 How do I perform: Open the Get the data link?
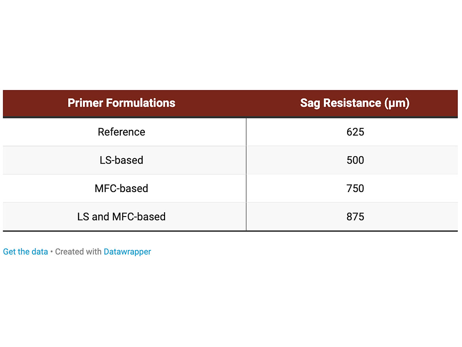click(25, 252)
